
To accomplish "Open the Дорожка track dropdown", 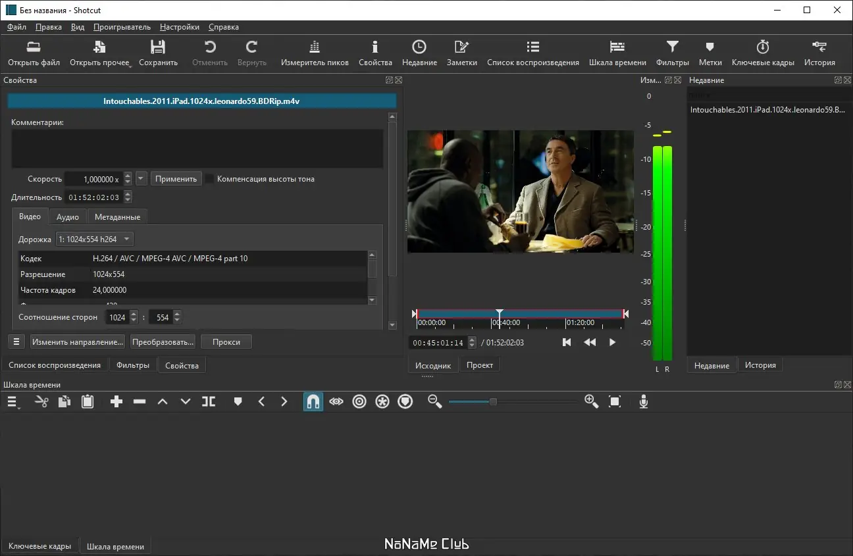I will tap(95, 240).
